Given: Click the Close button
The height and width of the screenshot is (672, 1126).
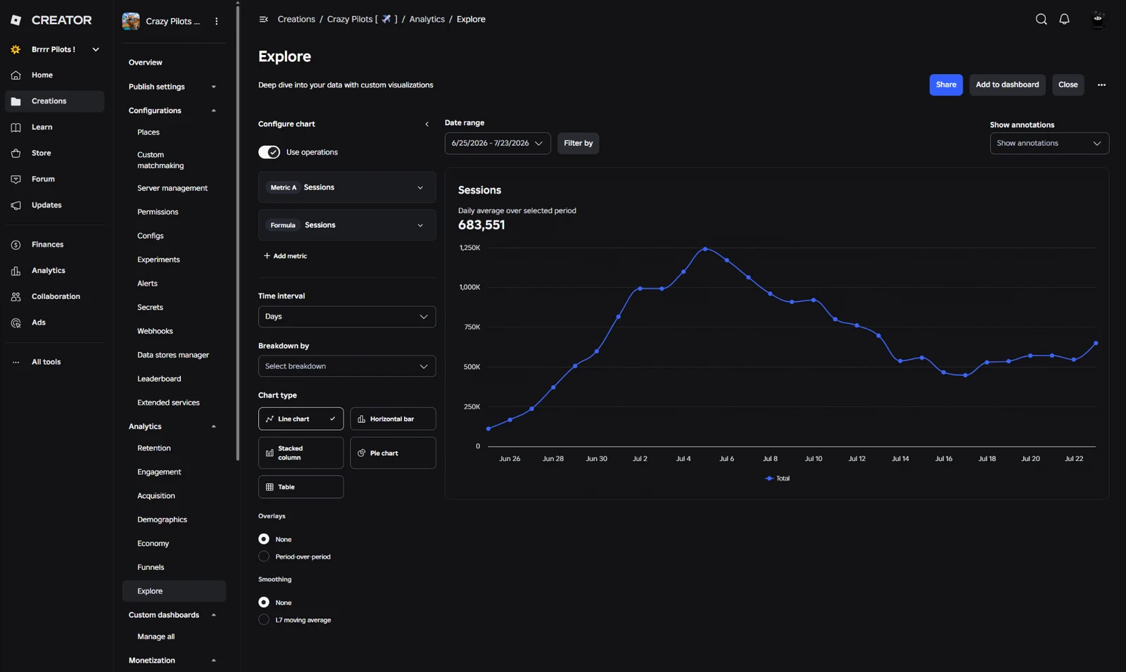Looking at the screenshot, I should (1068, 84).
